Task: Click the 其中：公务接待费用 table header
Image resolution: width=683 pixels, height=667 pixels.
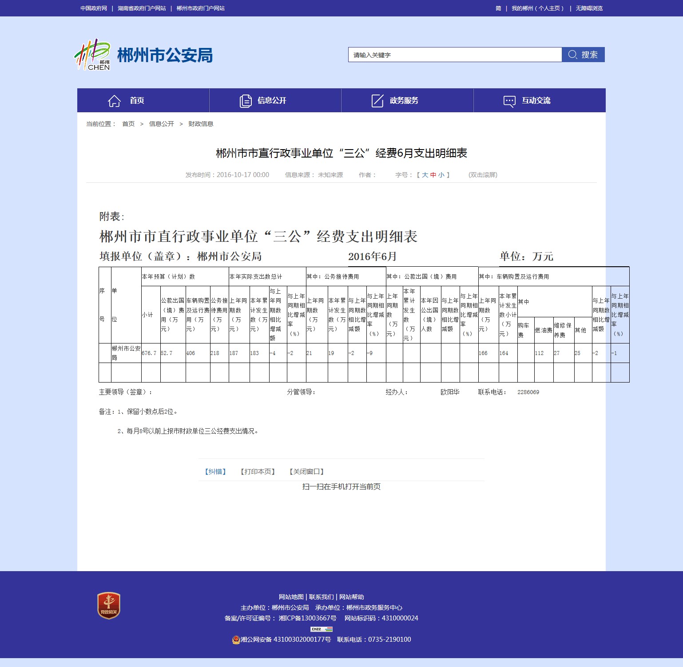Action: 333,276
